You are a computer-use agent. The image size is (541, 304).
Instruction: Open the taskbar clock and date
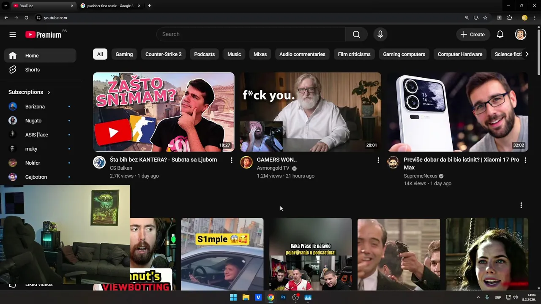pos(529,297)
